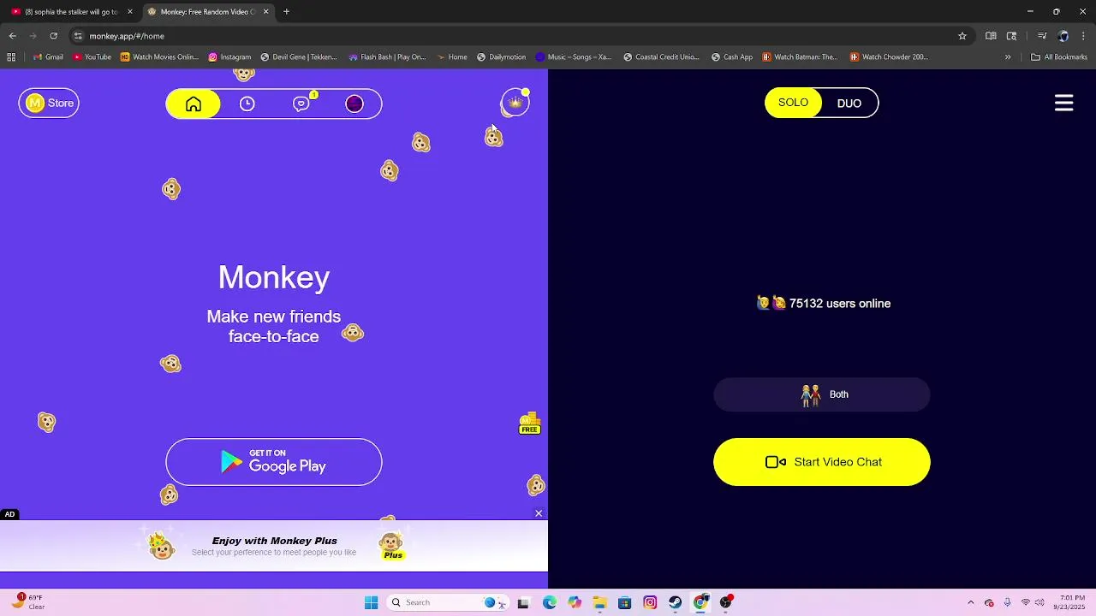Open Steam from taskbar
This screenshot has width=1096, height=616.
click(x=675, y=602)
